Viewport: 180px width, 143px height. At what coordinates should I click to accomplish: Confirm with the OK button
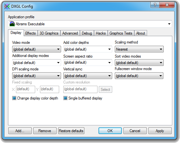110,131
